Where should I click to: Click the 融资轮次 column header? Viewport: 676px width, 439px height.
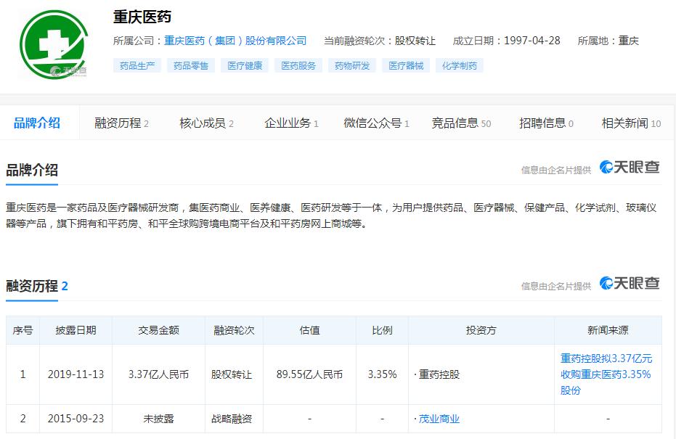tap(234, 330)
